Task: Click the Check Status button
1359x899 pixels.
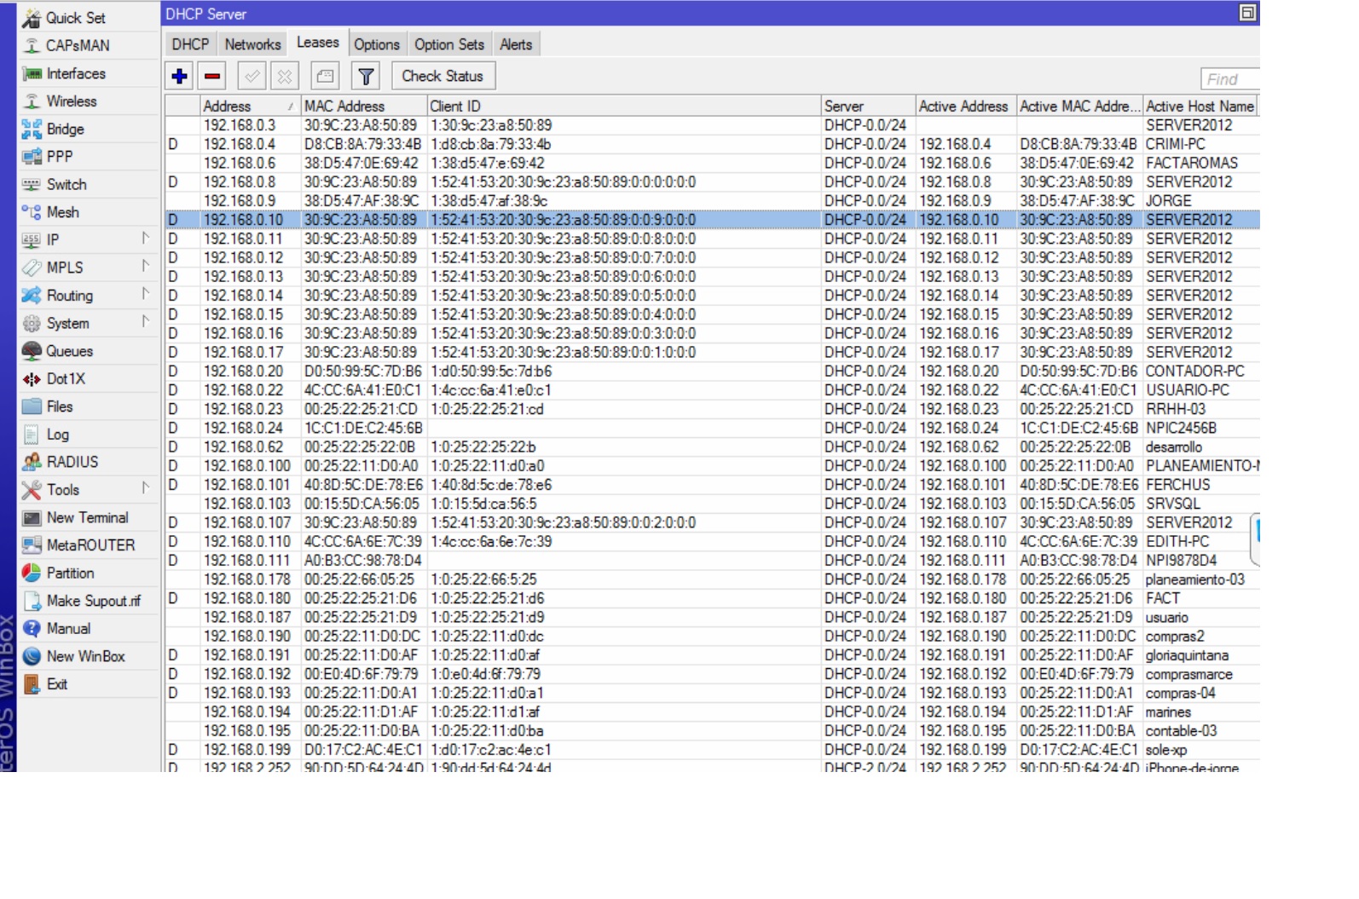Action: [x=443, y=76]
